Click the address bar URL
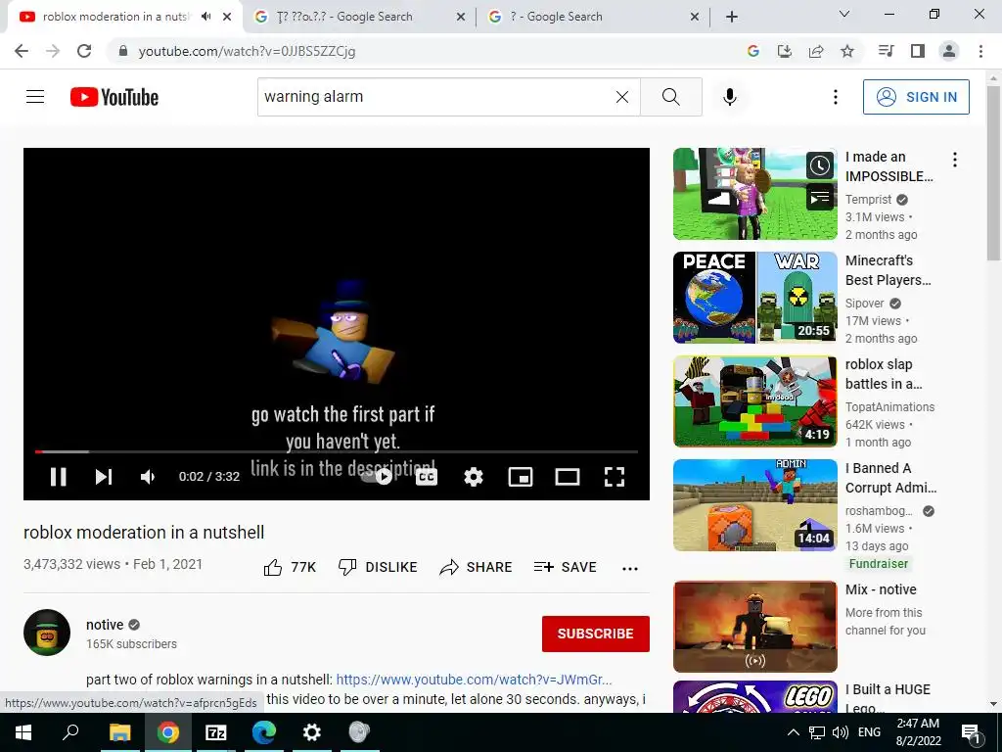This screenshot has width=1002, height=752. click(247, 51)
